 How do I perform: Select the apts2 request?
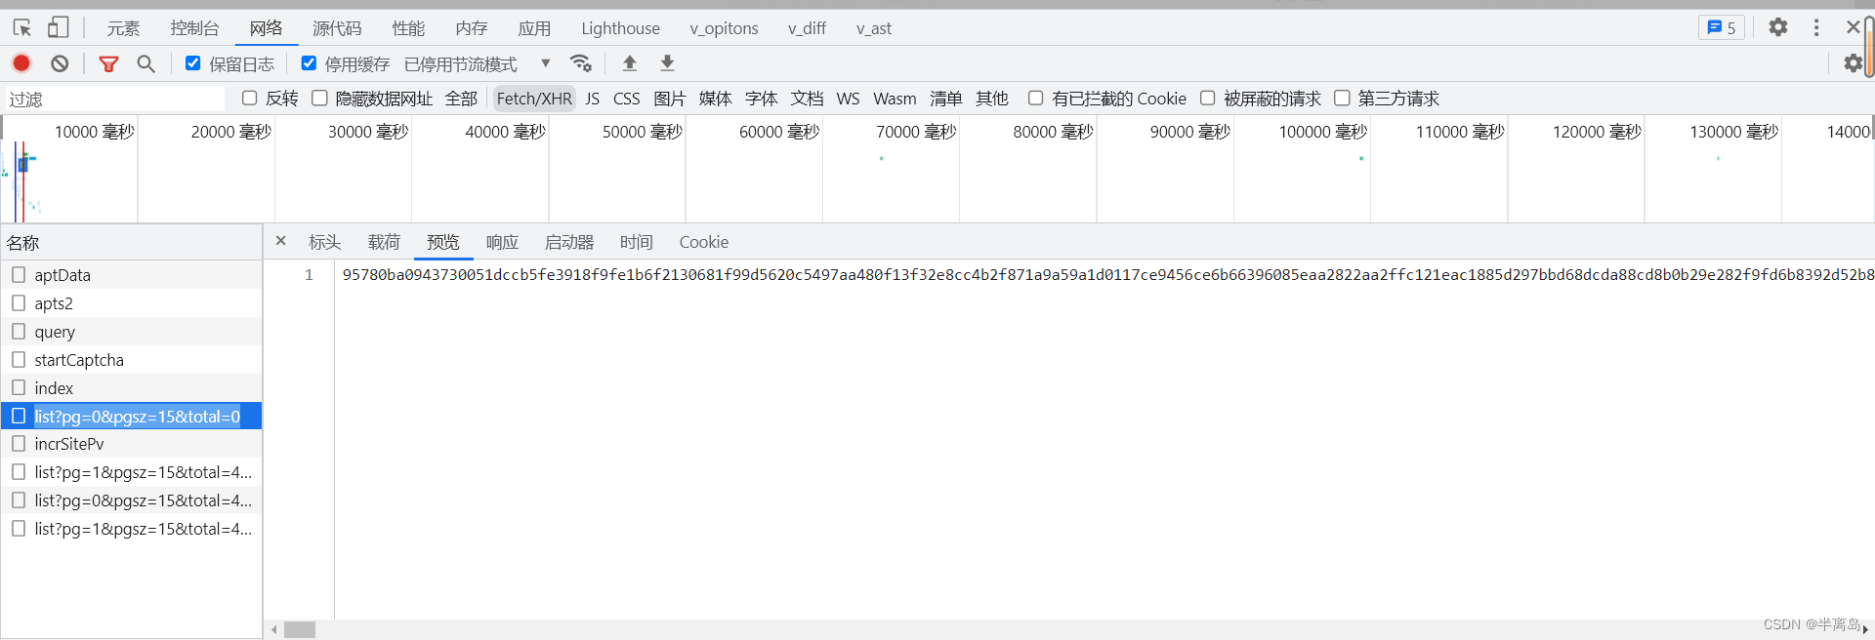(x=131, y=303)
